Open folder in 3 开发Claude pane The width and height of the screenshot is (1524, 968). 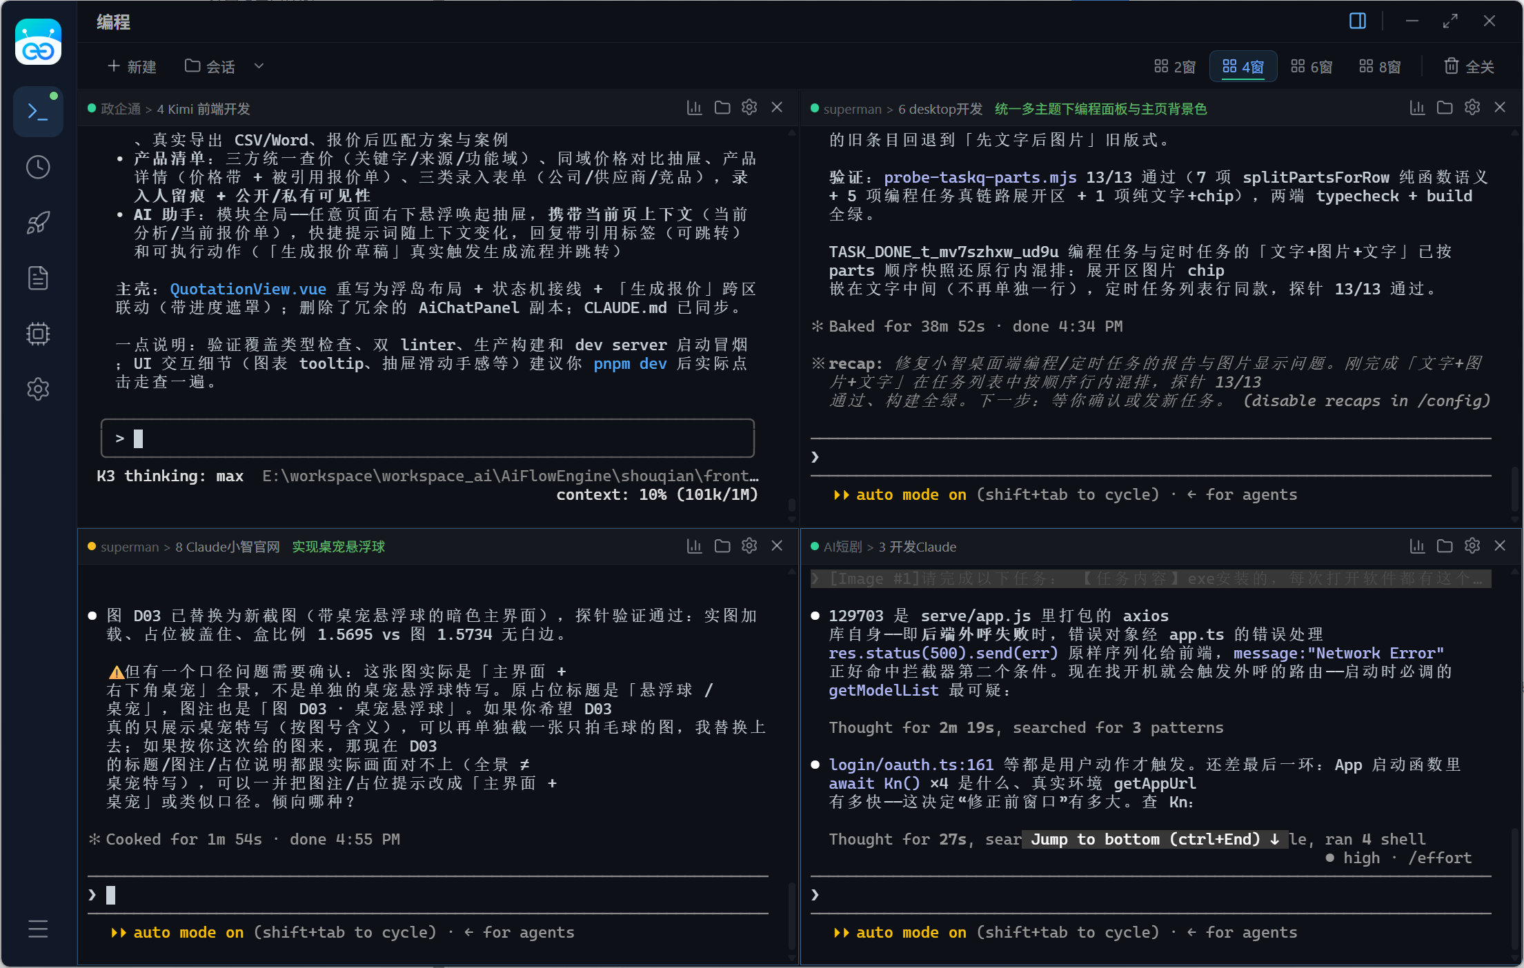pos(1445,546)
